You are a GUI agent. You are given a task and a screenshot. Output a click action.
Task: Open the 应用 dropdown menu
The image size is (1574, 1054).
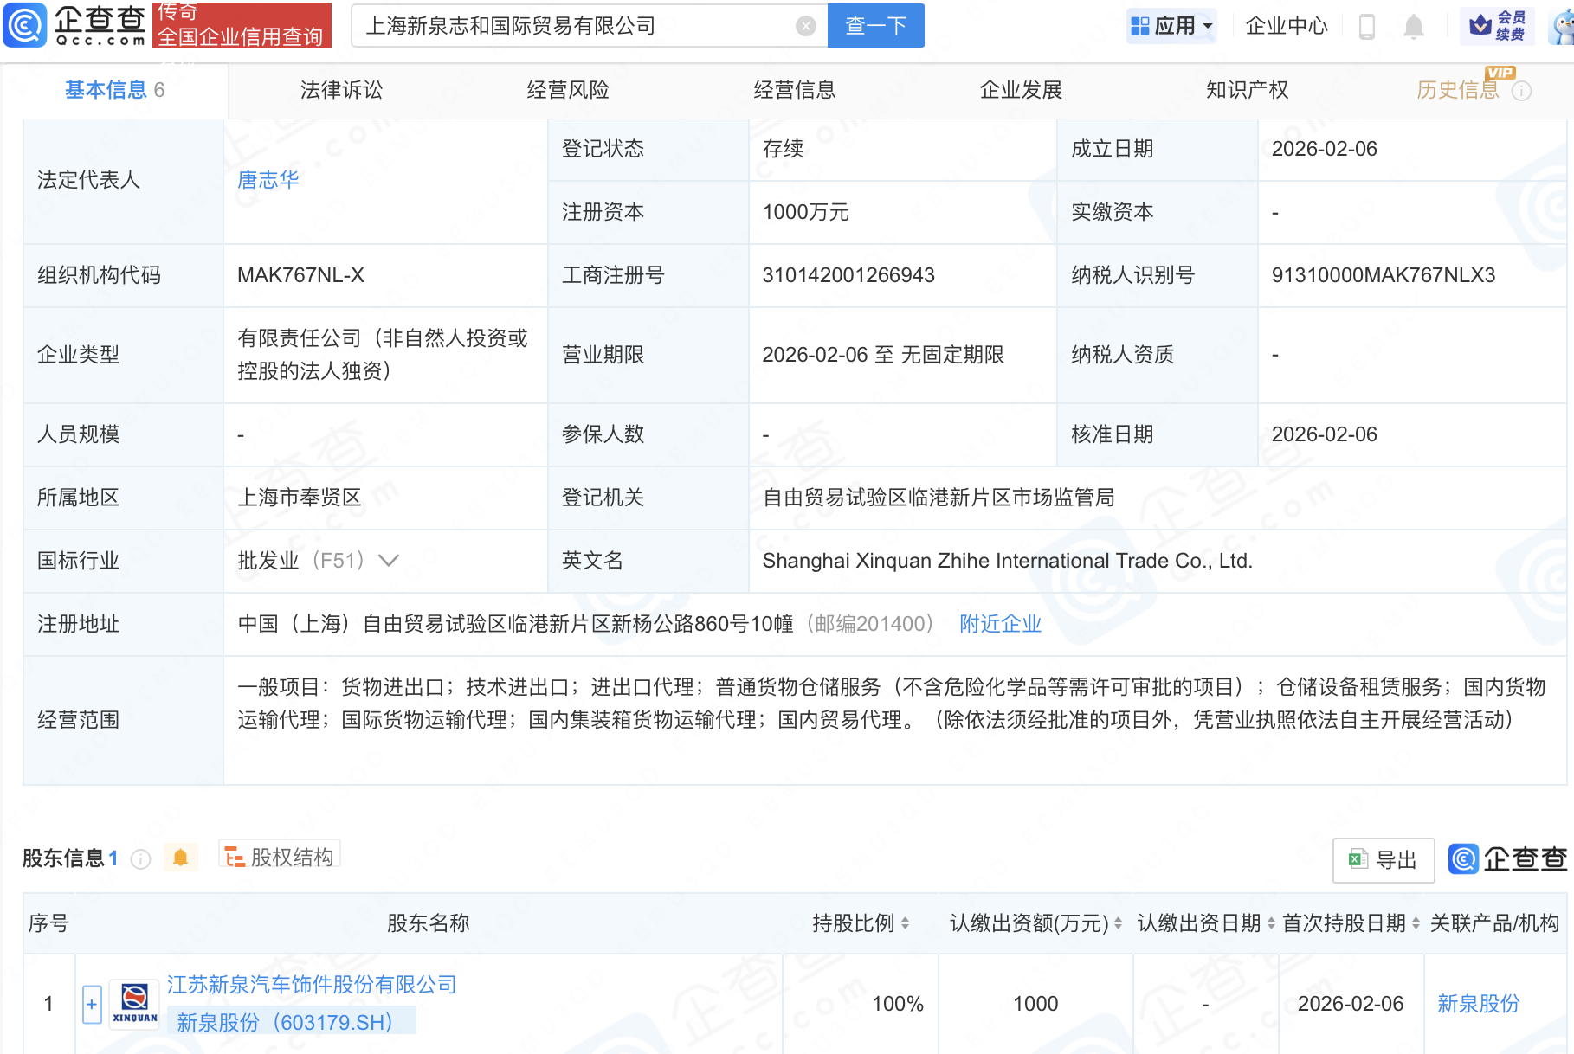(x=1172, y=26)
